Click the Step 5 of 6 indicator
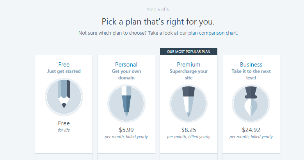Image resolution: width=304 pixels, height=160 pixels. [158, 10]
